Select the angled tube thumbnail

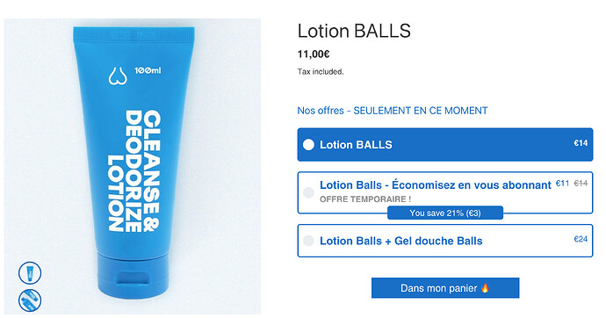[x=30, y=300]
